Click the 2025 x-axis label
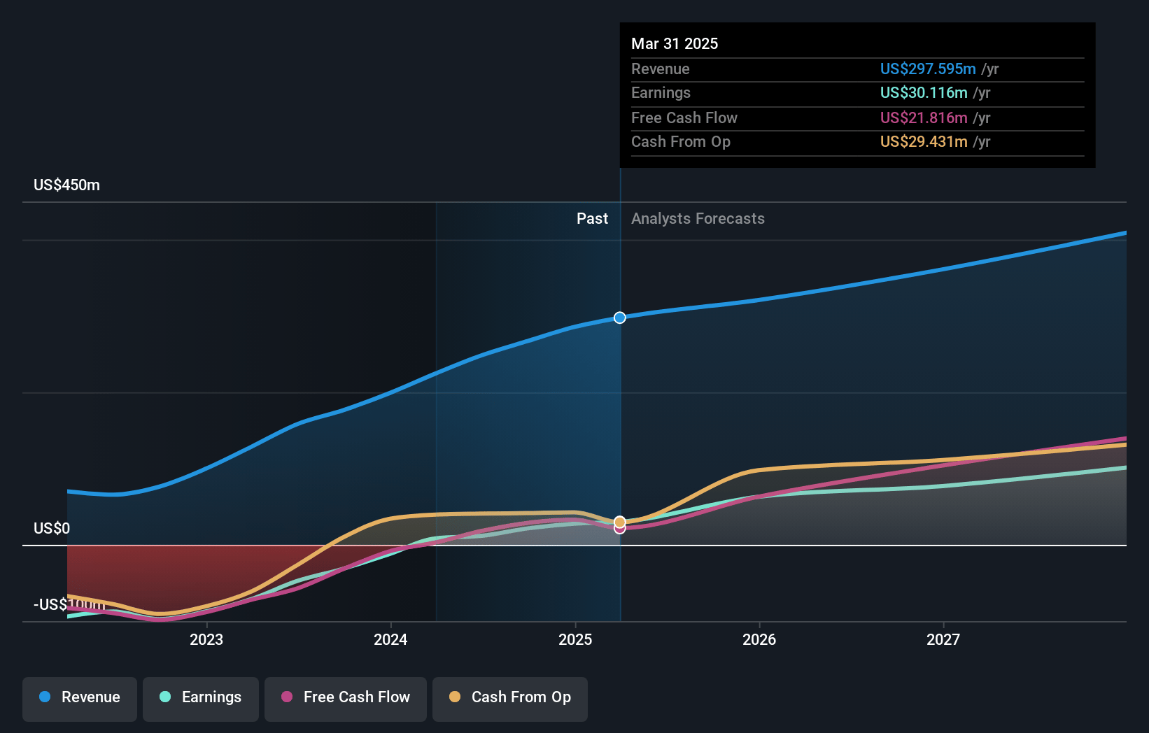This screenshot has height=733, width=1149. click(575, 639)
